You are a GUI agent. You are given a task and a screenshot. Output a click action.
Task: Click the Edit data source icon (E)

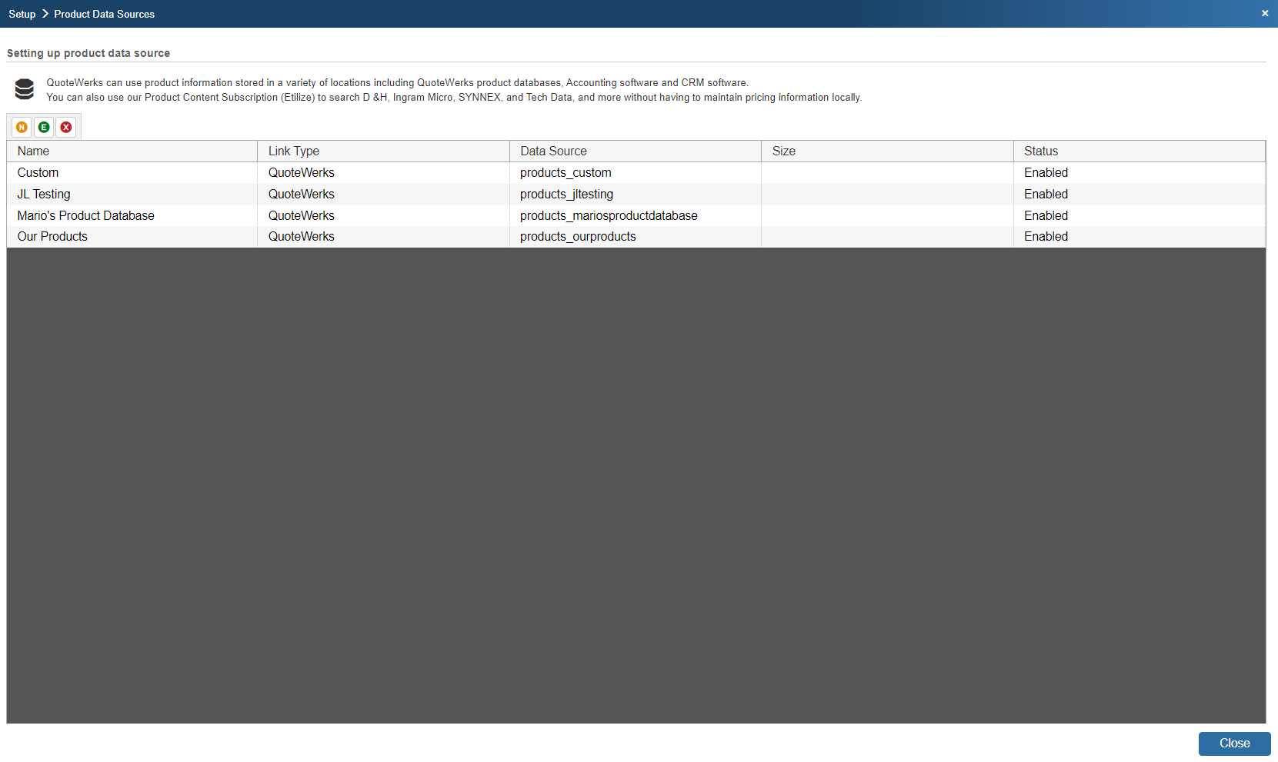[x=44, y=127]
